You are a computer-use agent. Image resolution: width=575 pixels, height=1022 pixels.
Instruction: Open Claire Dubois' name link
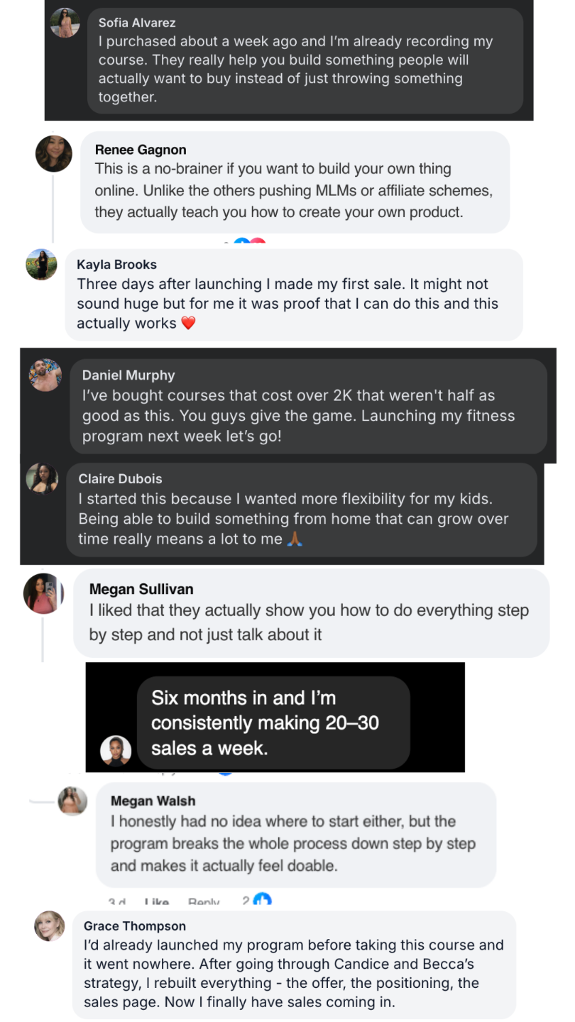(x=120, y=479)
